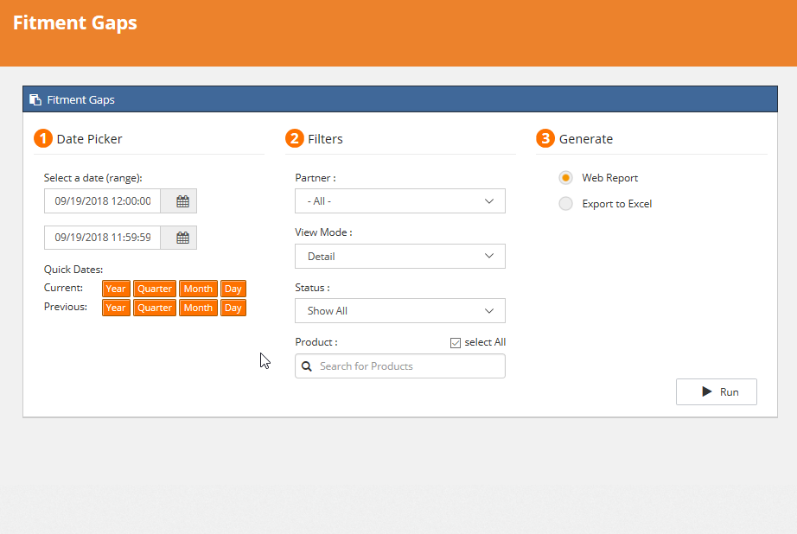Click Previous Quarter quick date button
The height and width of the screenshot is (534, 797).
[155, 308]
